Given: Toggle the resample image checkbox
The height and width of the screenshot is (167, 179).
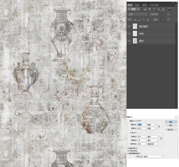Looking at the screenshot, I should 128,153.
